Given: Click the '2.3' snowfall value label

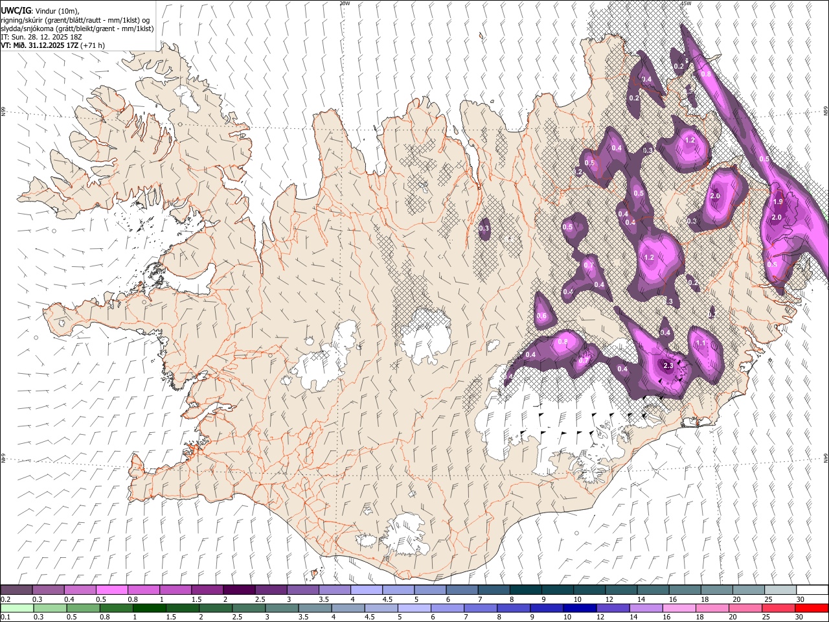Looking at the screenshot, I should [669, 366].
